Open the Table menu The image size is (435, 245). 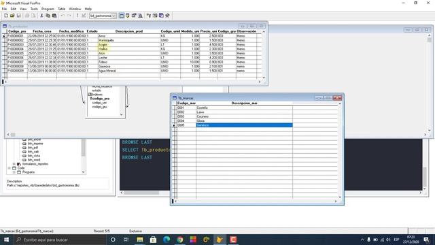(62, 9)
